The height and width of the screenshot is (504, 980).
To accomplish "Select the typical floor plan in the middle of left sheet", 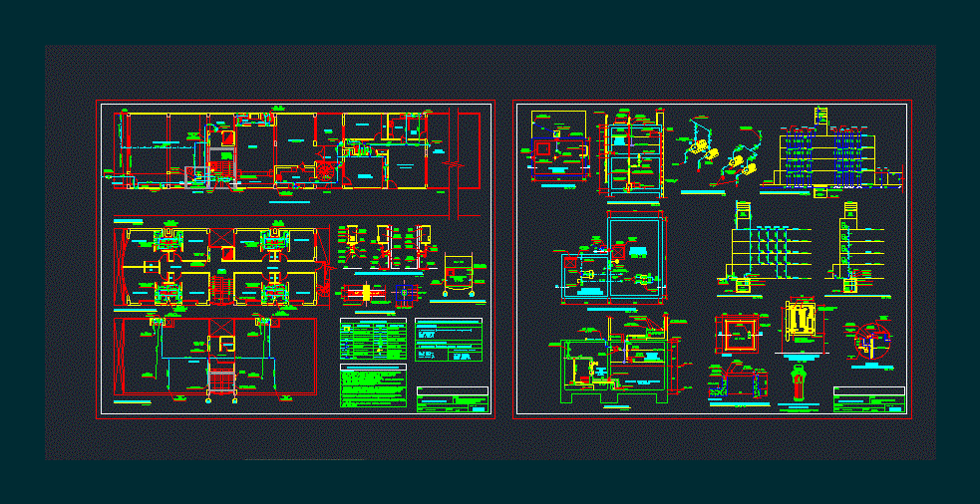I will (220, 267).
